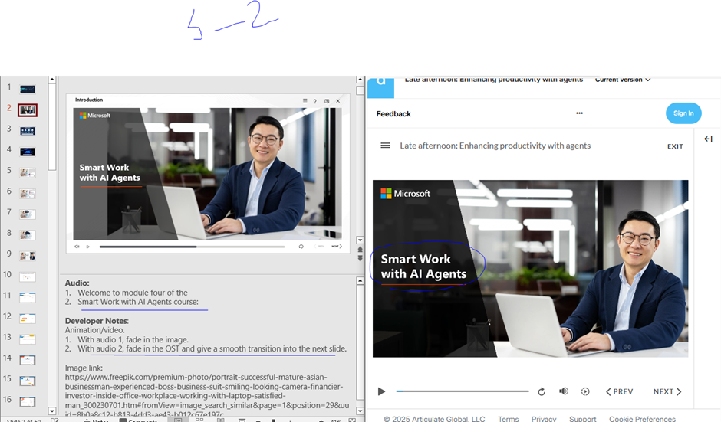Viewport: 721px width, 422px height.
Task: Click thumbnail pane scroll-down arrow
Action: (x=52, y=411)
